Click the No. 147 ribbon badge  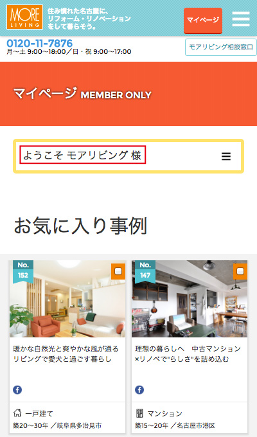coord(145,271)
